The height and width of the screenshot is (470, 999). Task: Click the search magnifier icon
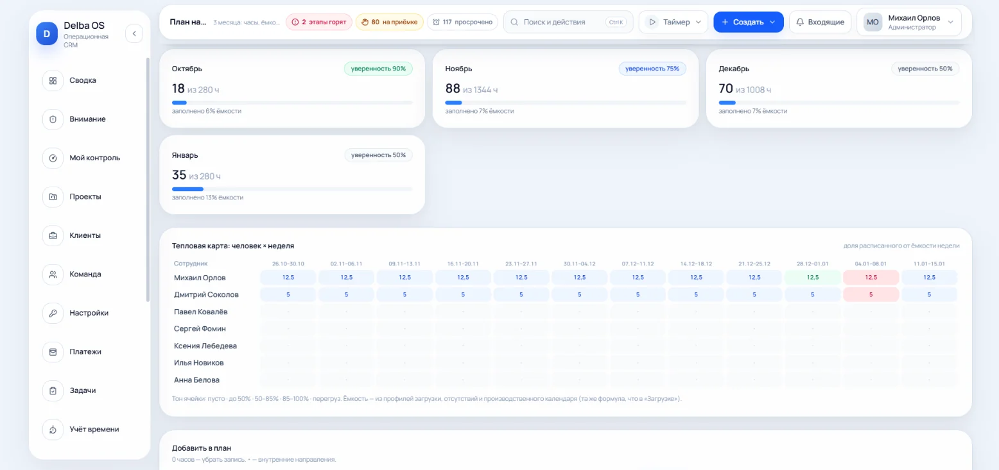pos(514,22)
